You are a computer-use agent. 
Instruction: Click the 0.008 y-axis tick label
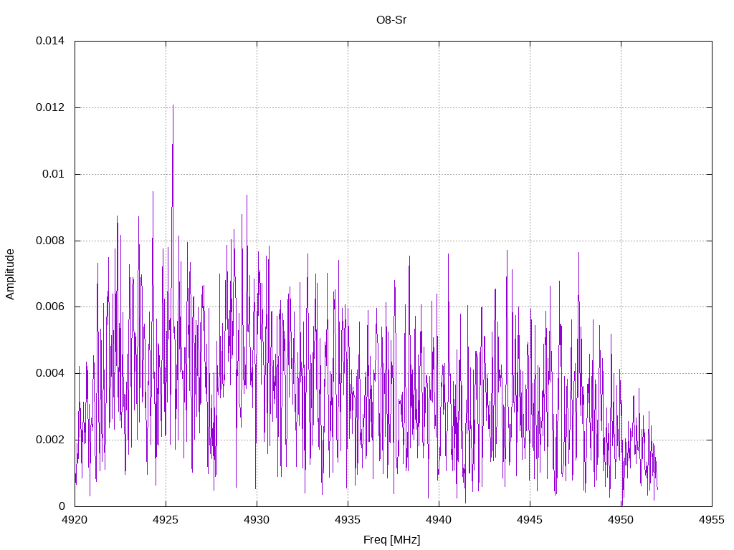point(50,241)
